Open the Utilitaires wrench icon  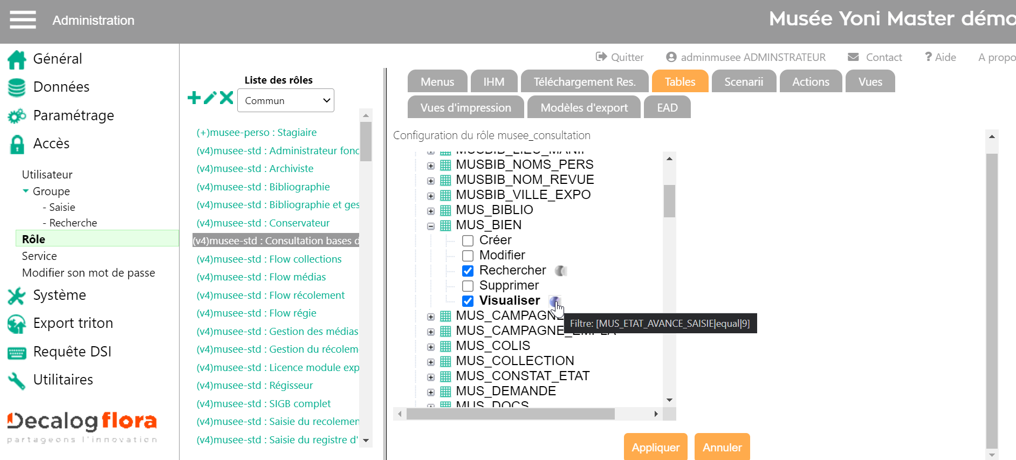(x=17, y=380)
